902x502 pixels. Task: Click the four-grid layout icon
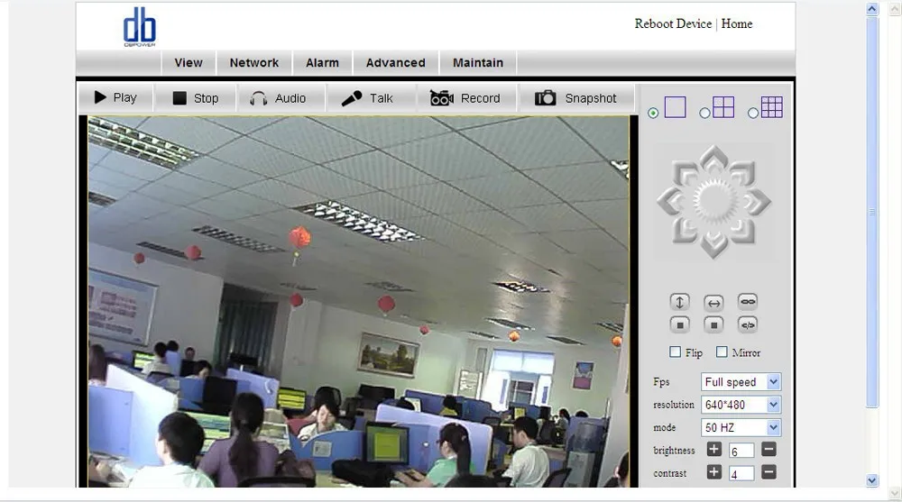point(723,107)
